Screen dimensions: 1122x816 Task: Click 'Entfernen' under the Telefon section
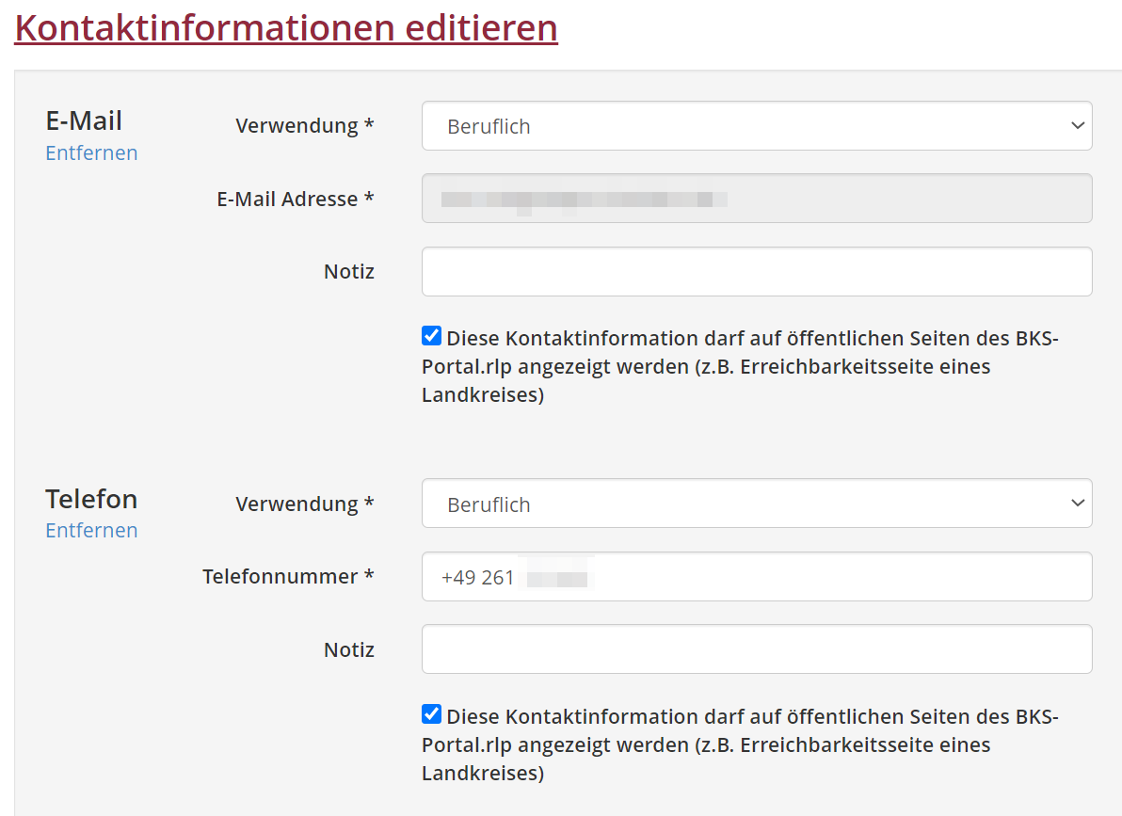click(91, 530)
